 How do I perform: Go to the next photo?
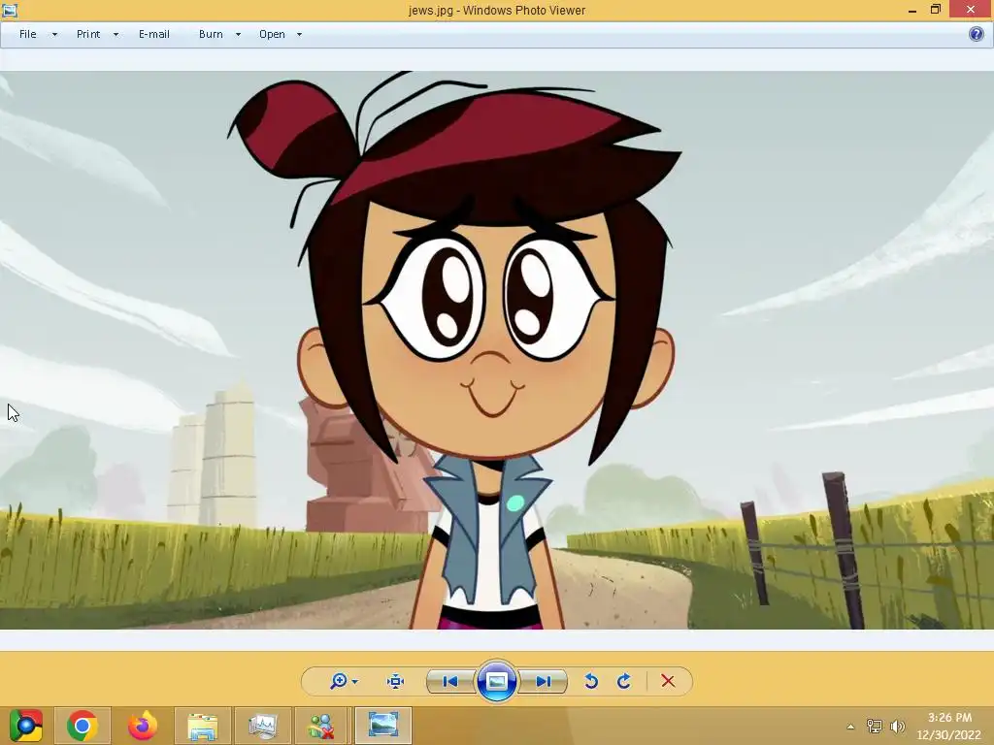point(543,682)
